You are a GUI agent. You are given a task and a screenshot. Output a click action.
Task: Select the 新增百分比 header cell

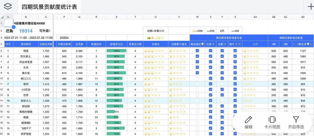click(116, 44)
